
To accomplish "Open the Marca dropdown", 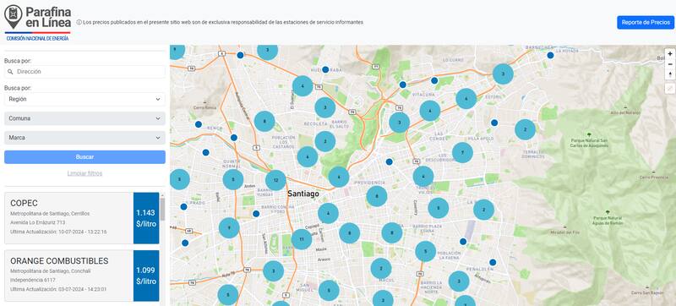I will 85,138.
